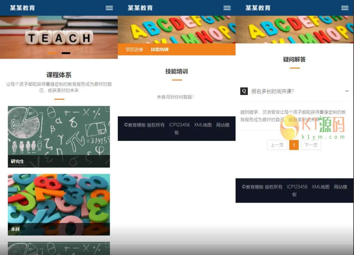Go to next page with 下一页
Screen dimensions: 354x255
click(x=311, y=145)
